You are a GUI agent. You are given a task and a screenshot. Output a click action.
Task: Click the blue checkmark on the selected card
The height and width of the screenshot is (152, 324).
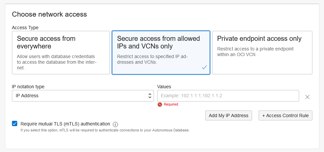pos(204,67)
